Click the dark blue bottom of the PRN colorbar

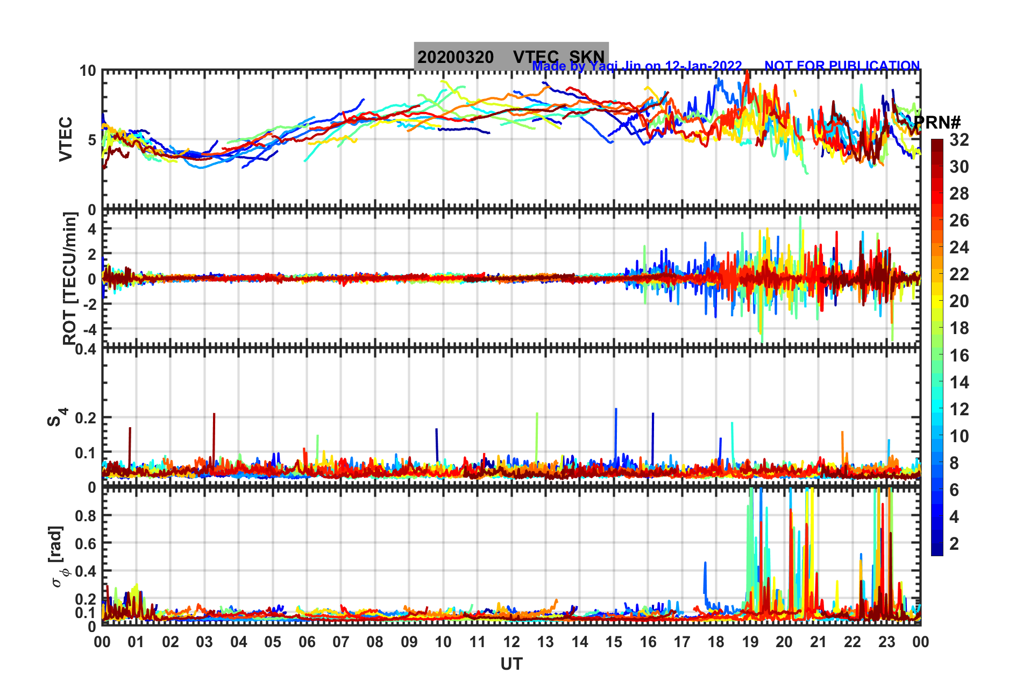tap(937, 550)
